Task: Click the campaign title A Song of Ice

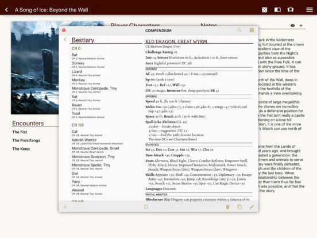Action: pyautogui.click(x=51, y=10)
